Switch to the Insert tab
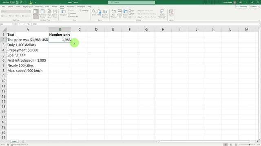The width and height of the screenshot is (261, 146). point(18,6)
